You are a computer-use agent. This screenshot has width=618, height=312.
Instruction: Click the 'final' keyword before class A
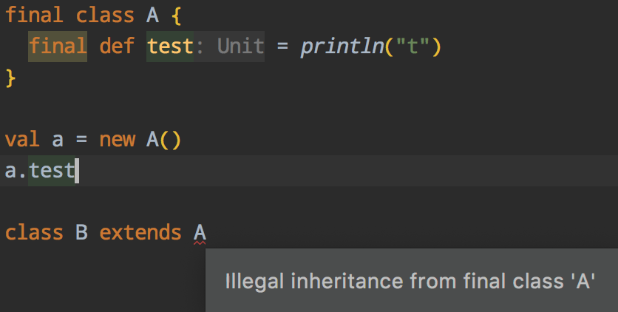[34, 16]
